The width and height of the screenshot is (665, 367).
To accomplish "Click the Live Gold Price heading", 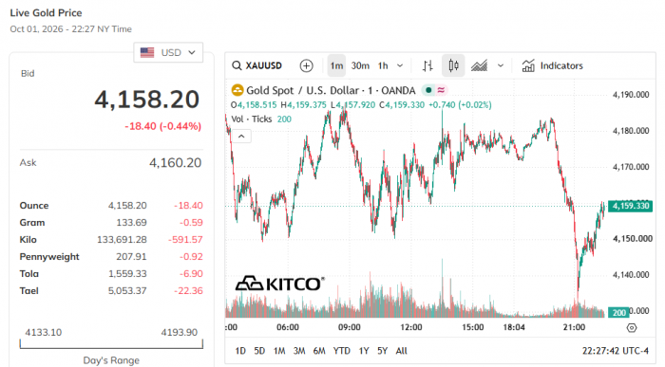I will click(46, 12).
